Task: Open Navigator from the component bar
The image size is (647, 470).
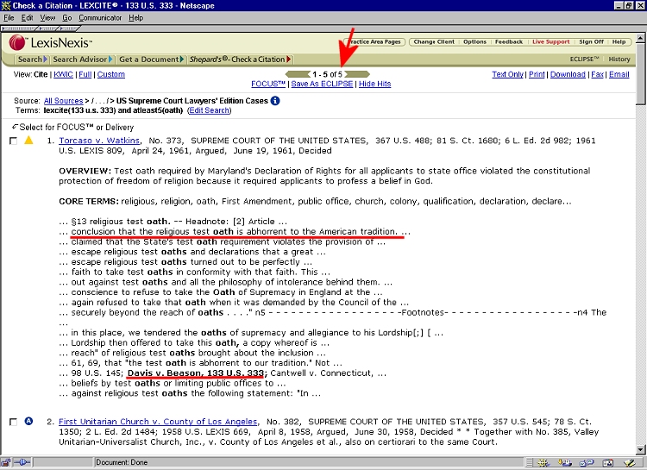Action: pos(543,463)
